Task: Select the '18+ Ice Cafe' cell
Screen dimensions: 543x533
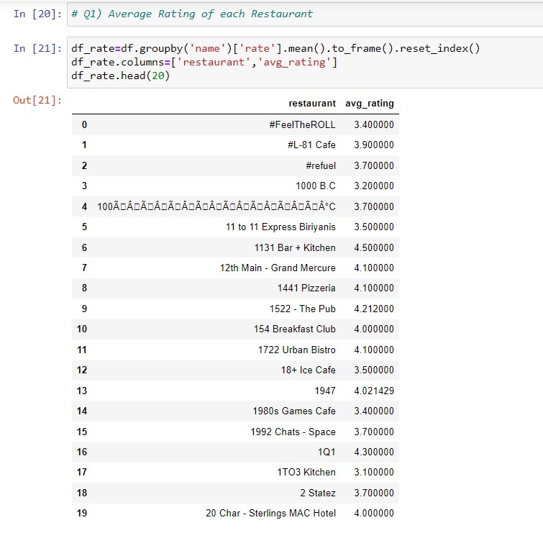Action: (x=308, y=370)
